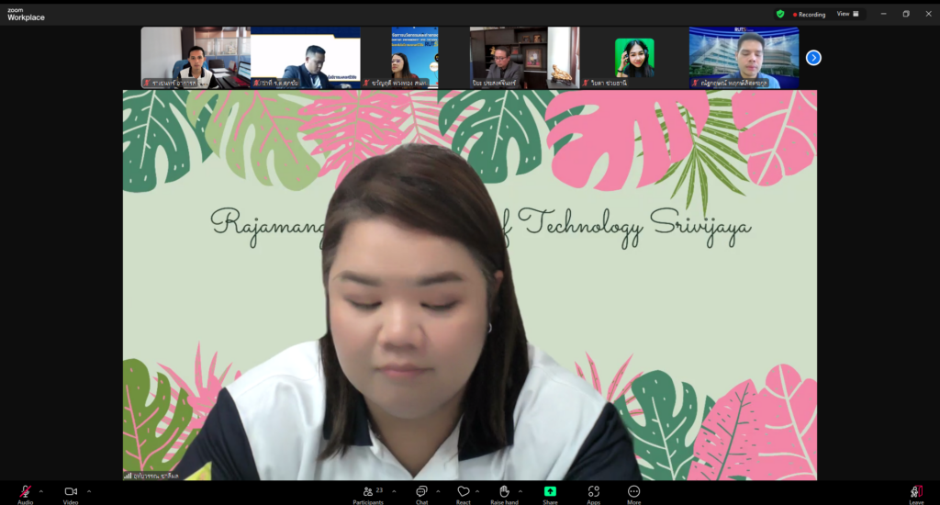Viewport: 940px width, 505px height.
Task: Open video options arrow beside Video
Action: tap(89, 491)
